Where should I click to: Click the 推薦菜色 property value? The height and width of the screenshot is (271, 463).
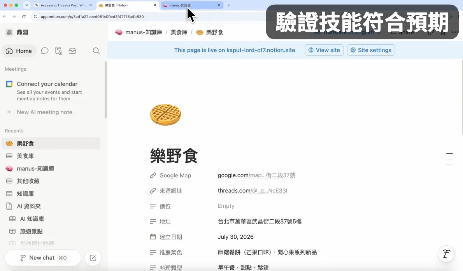click(x=267, y=252)
